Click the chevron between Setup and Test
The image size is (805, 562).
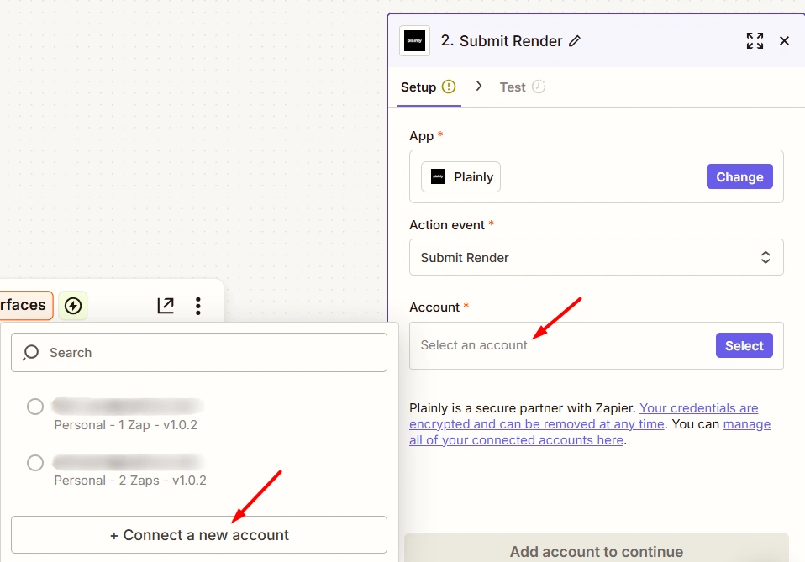pos(478,87)
